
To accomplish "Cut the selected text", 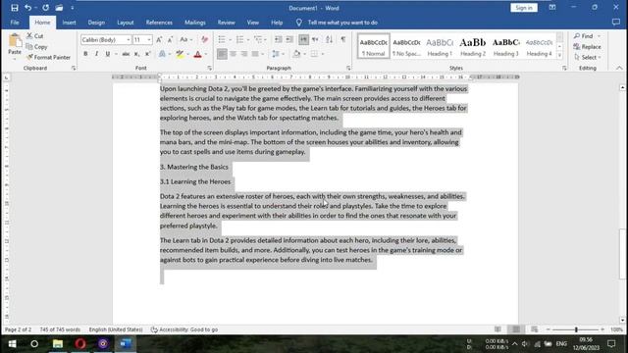I will pyautogui.click(x=35, y=36).
